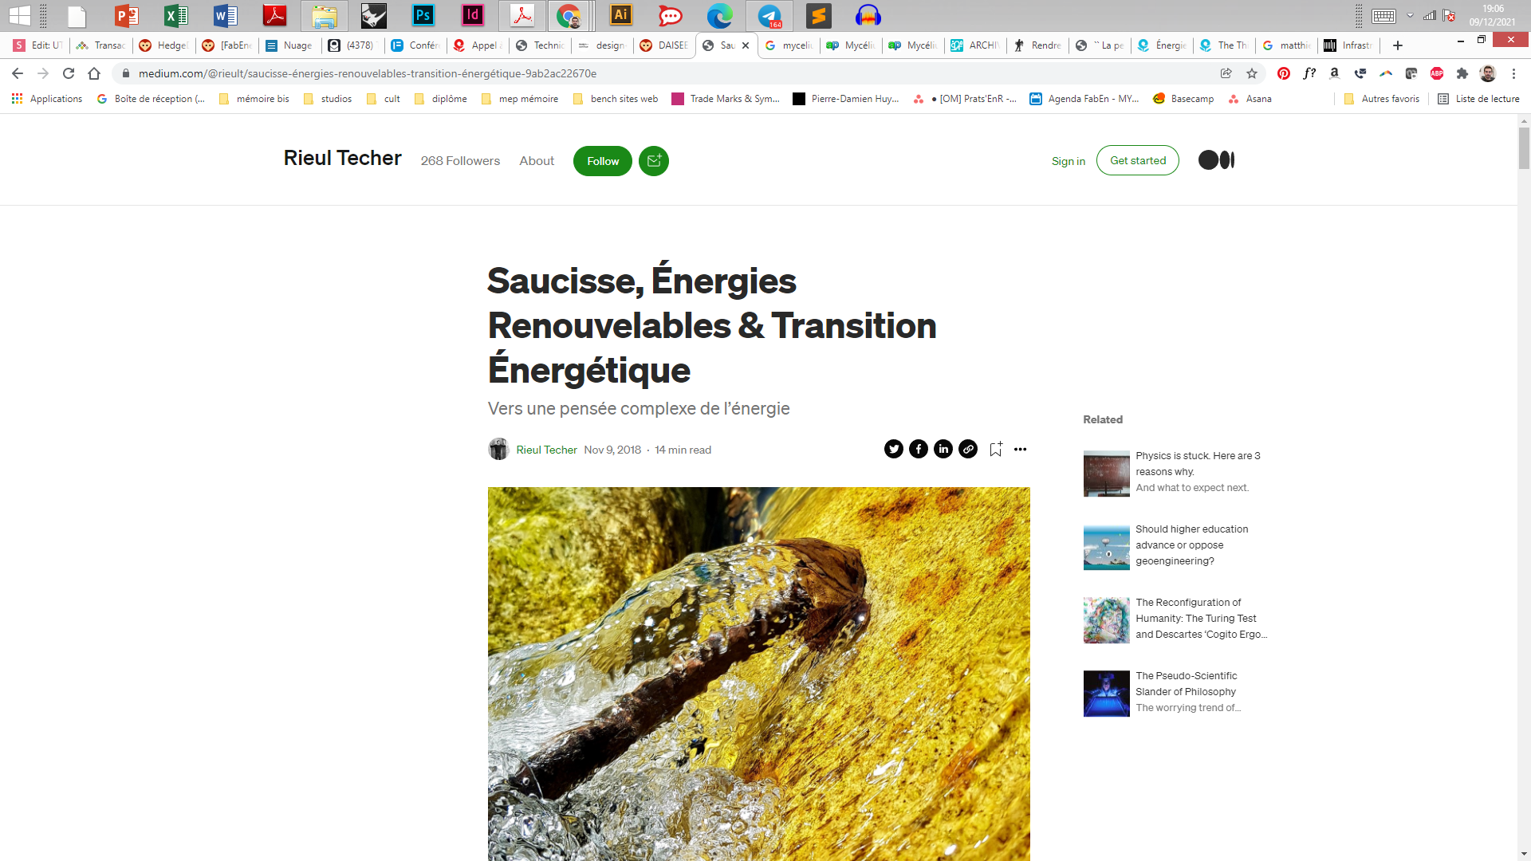This screenshot has height=861, width=1531.
Task: Open the Pinterest extension icon
Action: point(1284,73)
